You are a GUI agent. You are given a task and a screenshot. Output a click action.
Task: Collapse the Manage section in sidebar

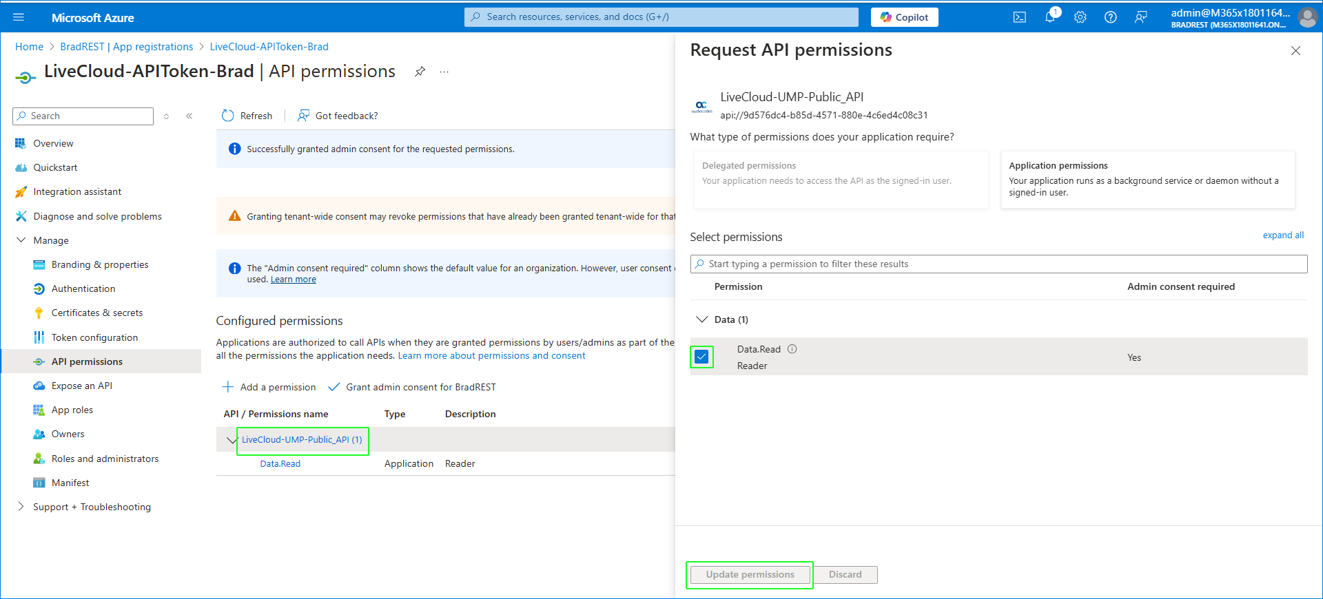coord(21,240)
